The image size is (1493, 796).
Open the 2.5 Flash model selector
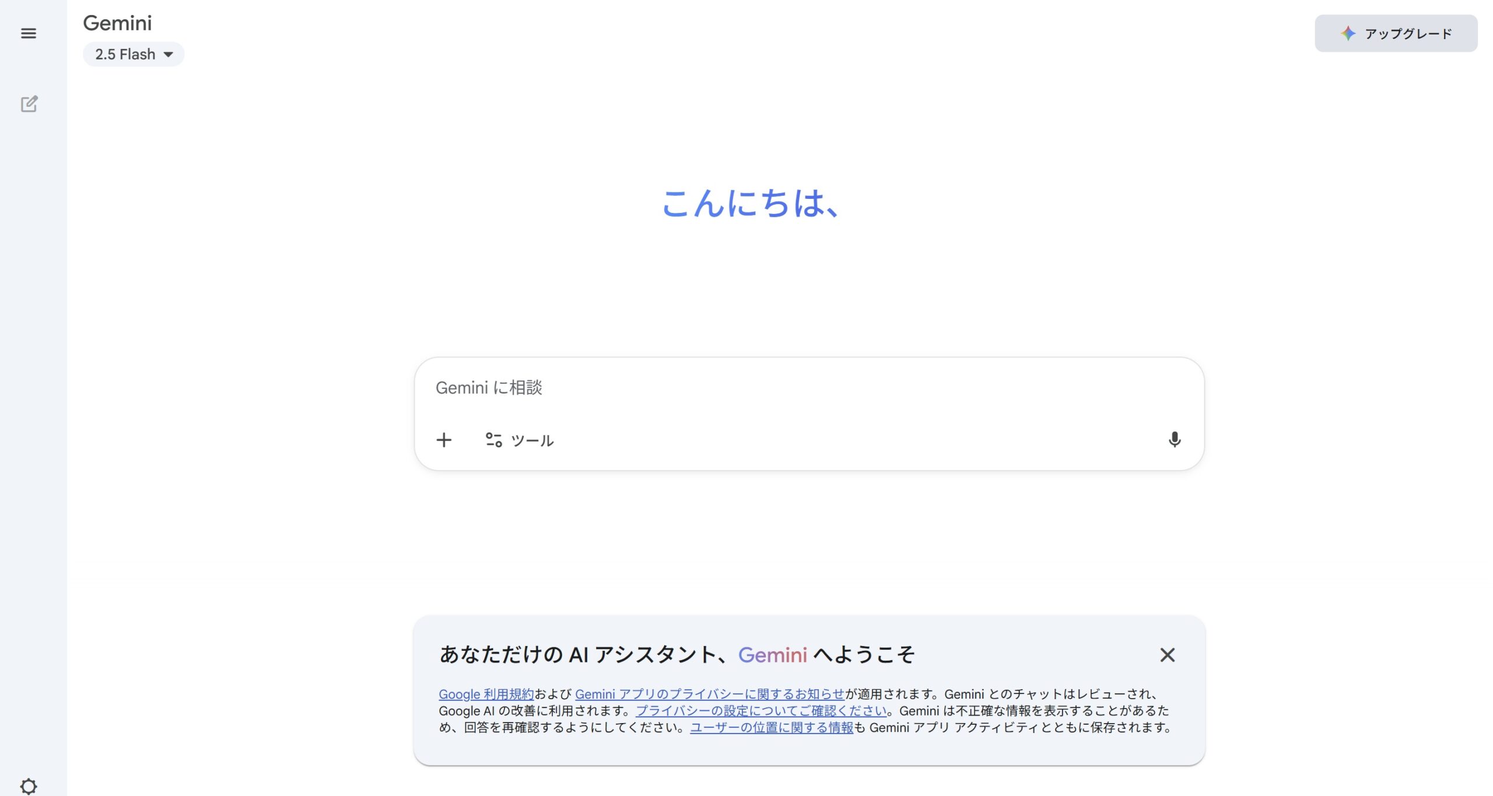(125, 54)
